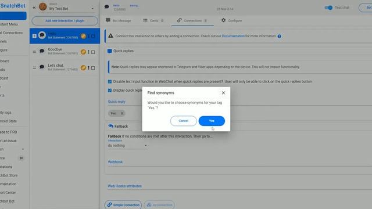Open Documentation entry in sidebar

(8, 184)
